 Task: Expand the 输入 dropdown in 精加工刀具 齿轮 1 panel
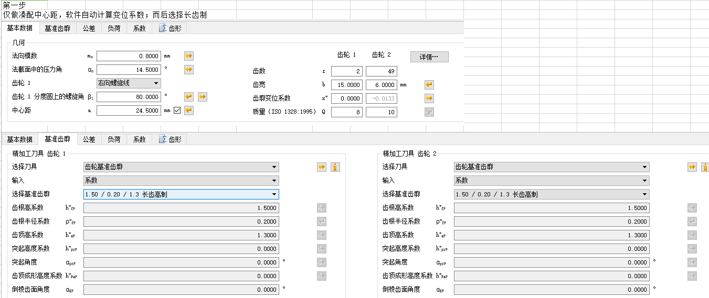(x=181, y=181)
